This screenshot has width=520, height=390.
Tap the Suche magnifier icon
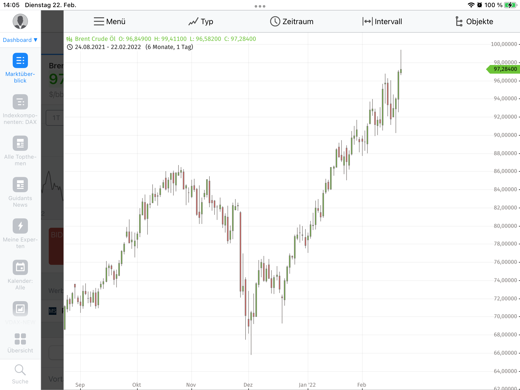click(20, 370)
